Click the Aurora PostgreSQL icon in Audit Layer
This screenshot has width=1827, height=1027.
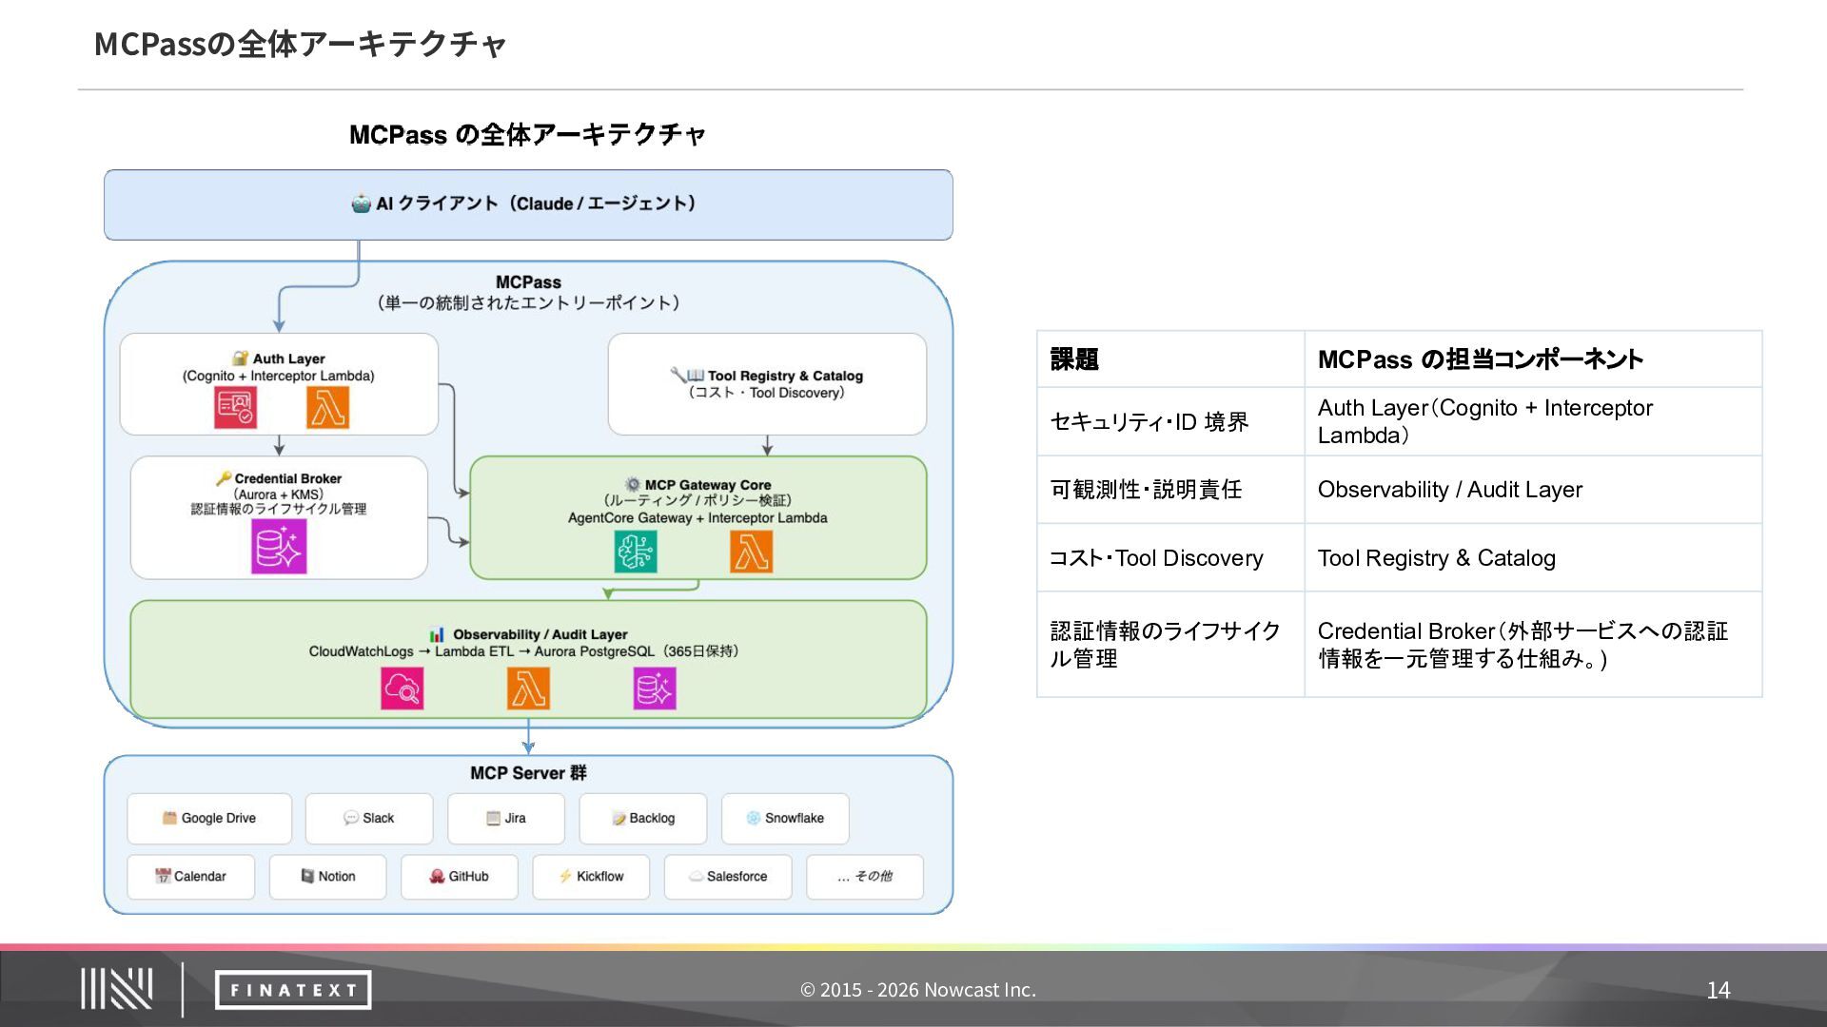pyautogui.click(x=655, y=688)
